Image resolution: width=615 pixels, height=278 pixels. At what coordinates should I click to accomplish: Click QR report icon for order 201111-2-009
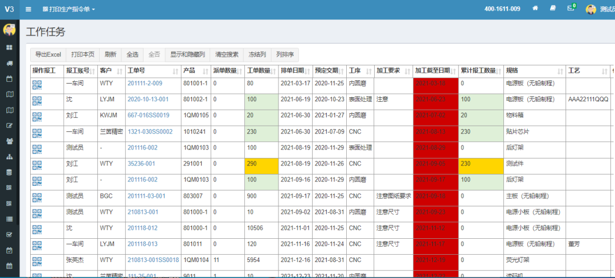click(37, 84)
